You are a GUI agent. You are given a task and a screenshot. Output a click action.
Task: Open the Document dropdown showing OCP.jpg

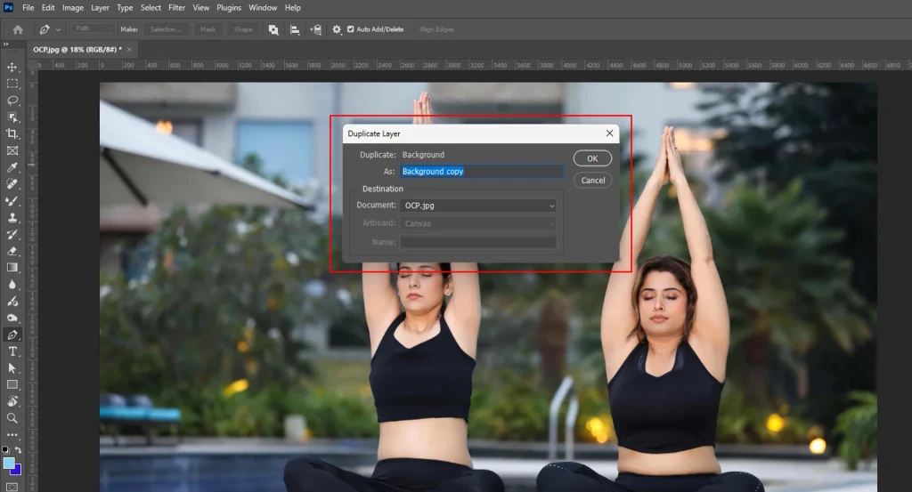pos(478,206)
